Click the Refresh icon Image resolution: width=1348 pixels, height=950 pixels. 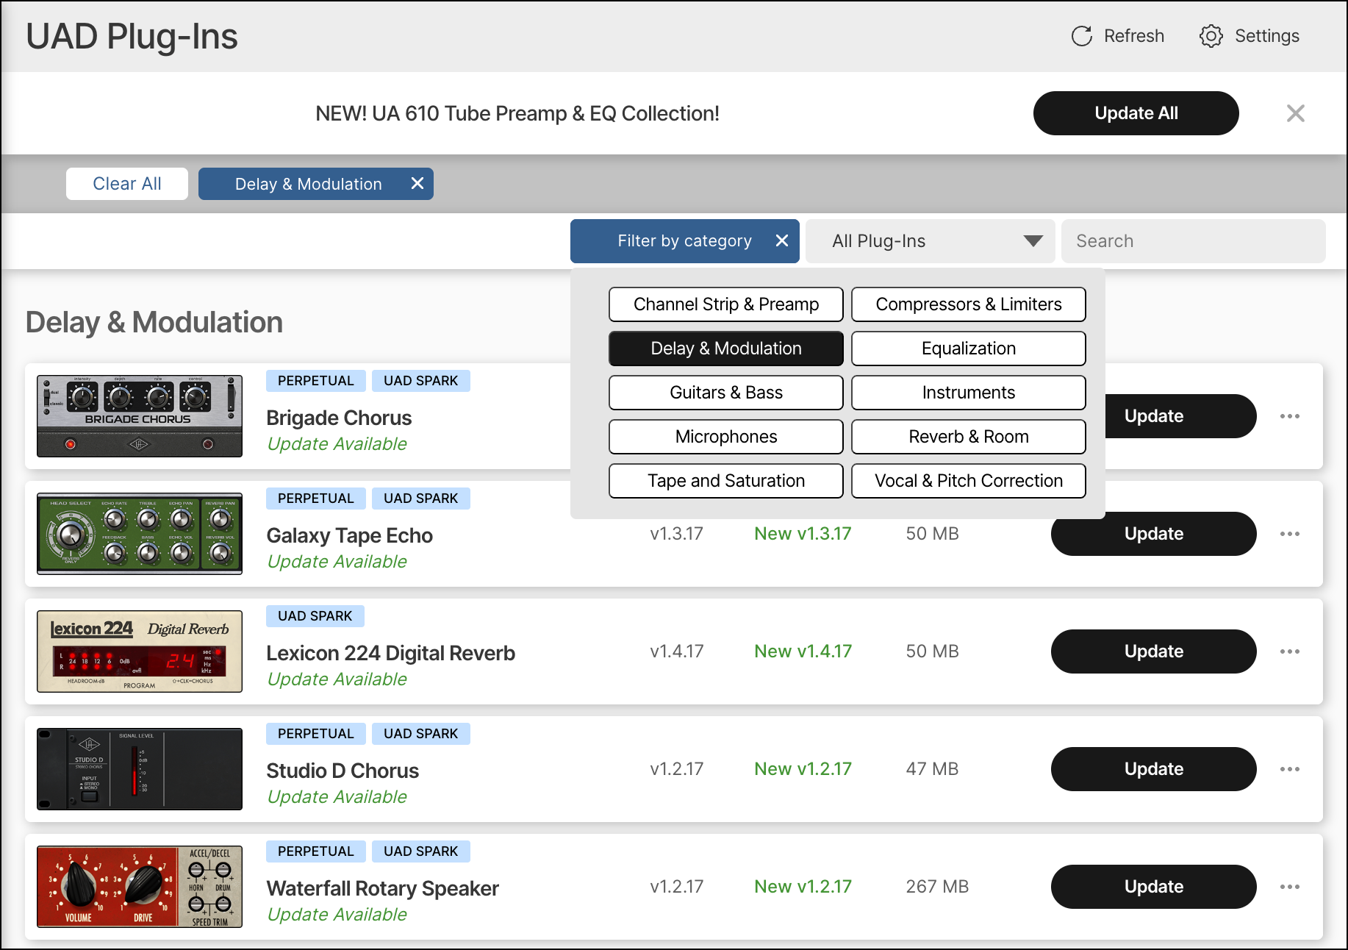1081,36
